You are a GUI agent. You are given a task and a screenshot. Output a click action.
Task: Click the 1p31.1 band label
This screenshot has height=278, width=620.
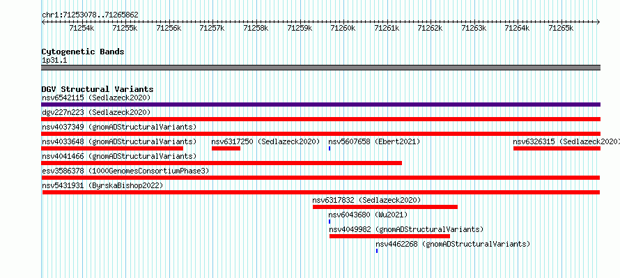pos(54,61)
